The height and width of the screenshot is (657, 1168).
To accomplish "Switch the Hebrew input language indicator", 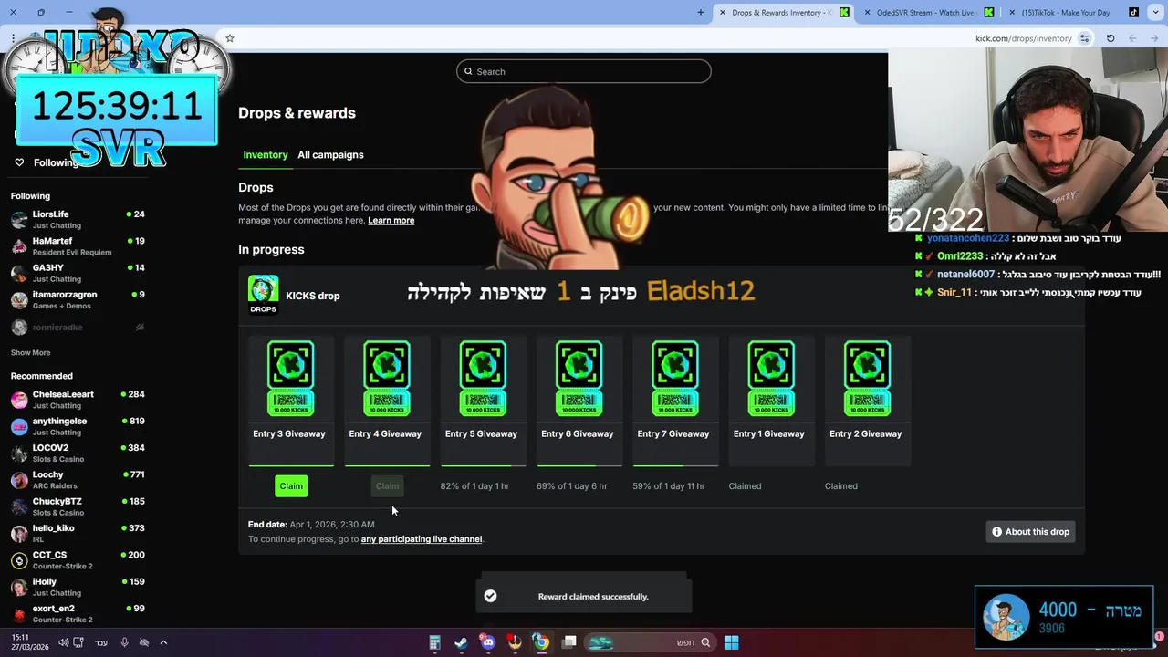I will point(101,642).
